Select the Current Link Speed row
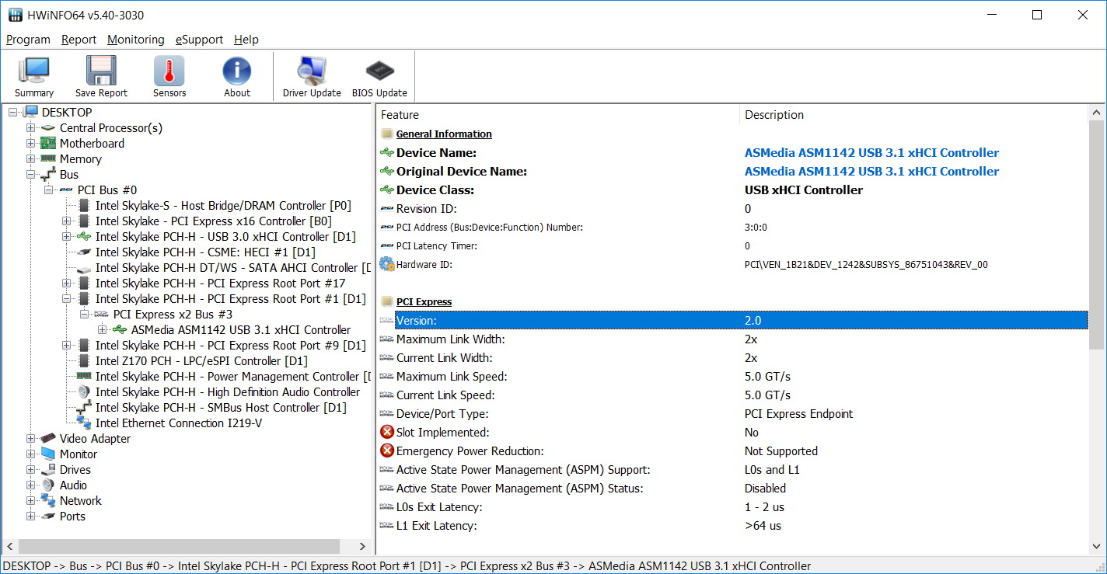 (733, 395)
